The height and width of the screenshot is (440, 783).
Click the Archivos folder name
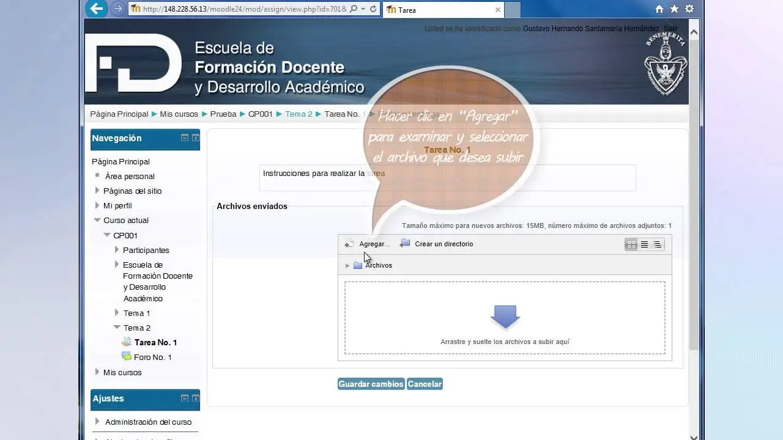pos(379,265)
